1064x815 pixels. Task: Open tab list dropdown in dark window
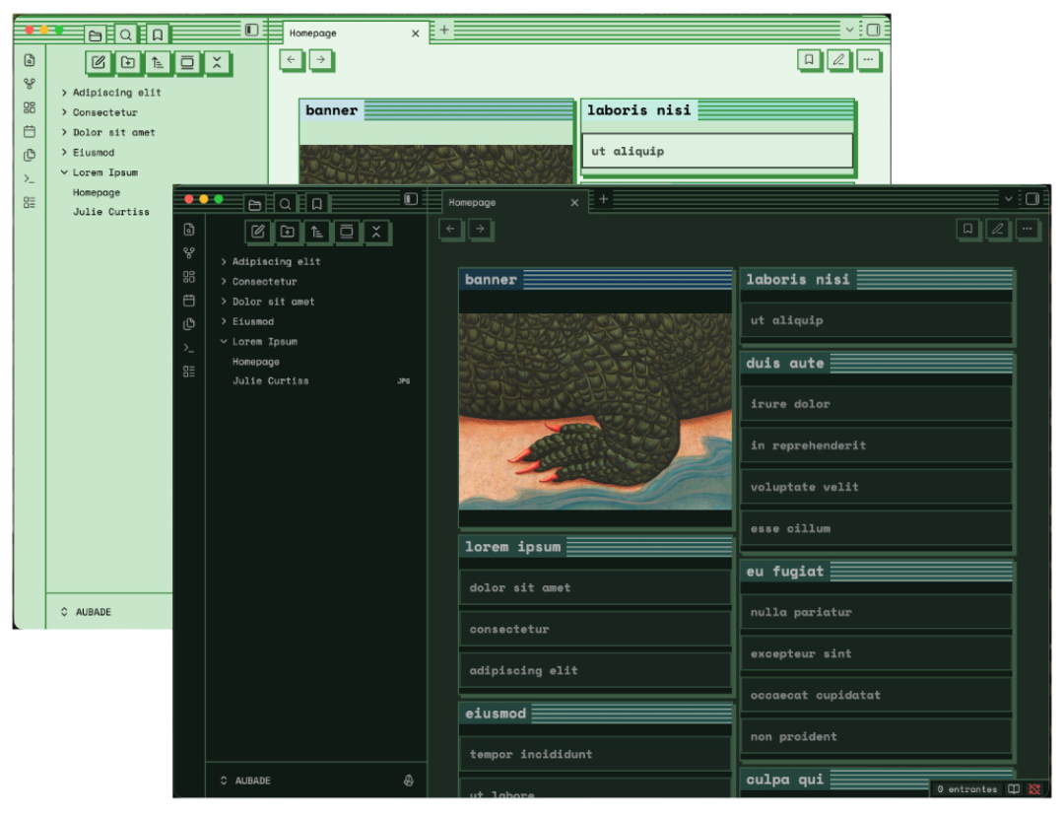pos(1009,199)
